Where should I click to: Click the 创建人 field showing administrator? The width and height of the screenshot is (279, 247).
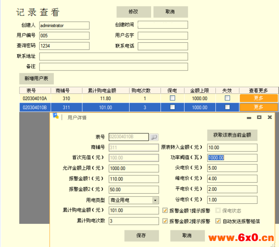tap(64, 25)
